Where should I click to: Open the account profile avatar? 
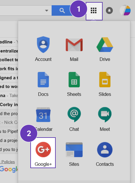click(x=125, y=10)
